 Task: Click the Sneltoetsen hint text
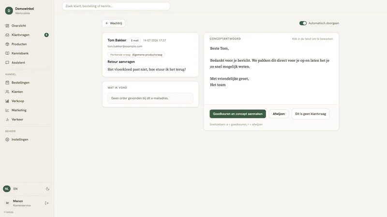pyautogui.click(x=236, y=124)
